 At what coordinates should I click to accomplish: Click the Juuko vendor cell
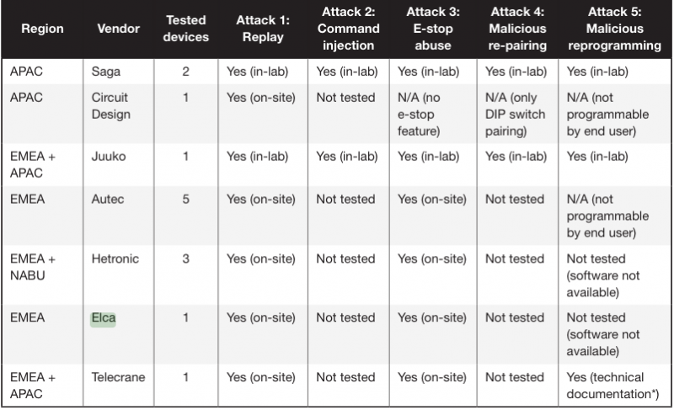pos(108,156)
